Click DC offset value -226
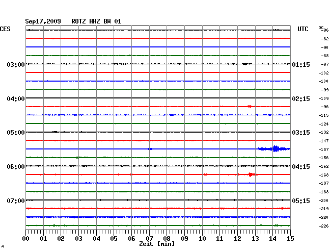 coord(323,226)
